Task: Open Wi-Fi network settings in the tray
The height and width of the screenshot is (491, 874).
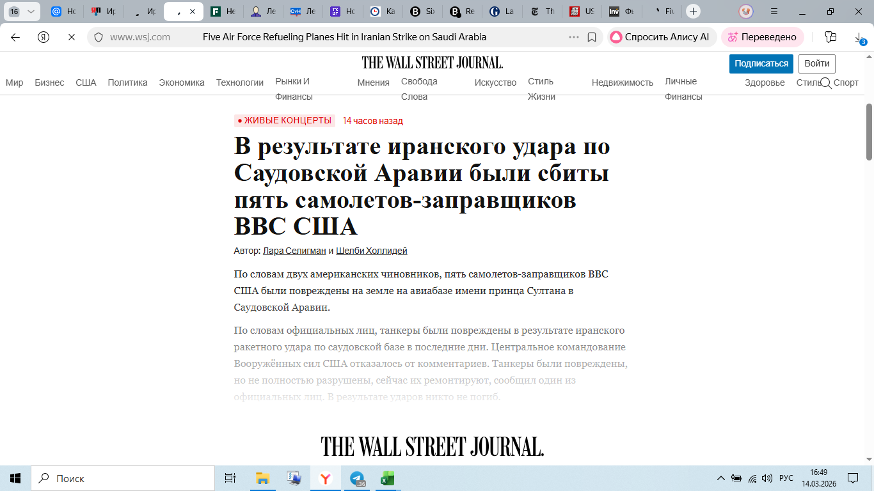Action: pos(752,478)
